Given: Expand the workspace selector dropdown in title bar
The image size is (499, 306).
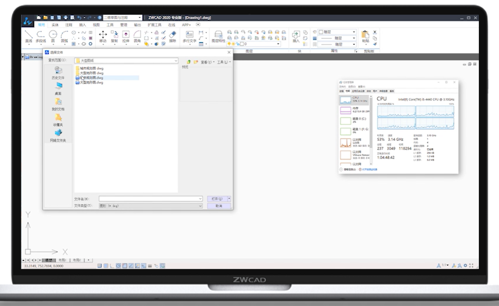Looking at the screenshot, I should click(x=139, y=18).
